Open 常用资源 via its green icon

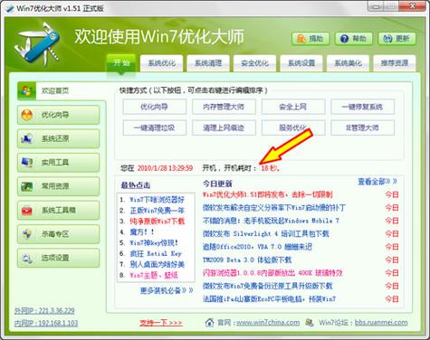pyautogui.click(x=27, y=186)
